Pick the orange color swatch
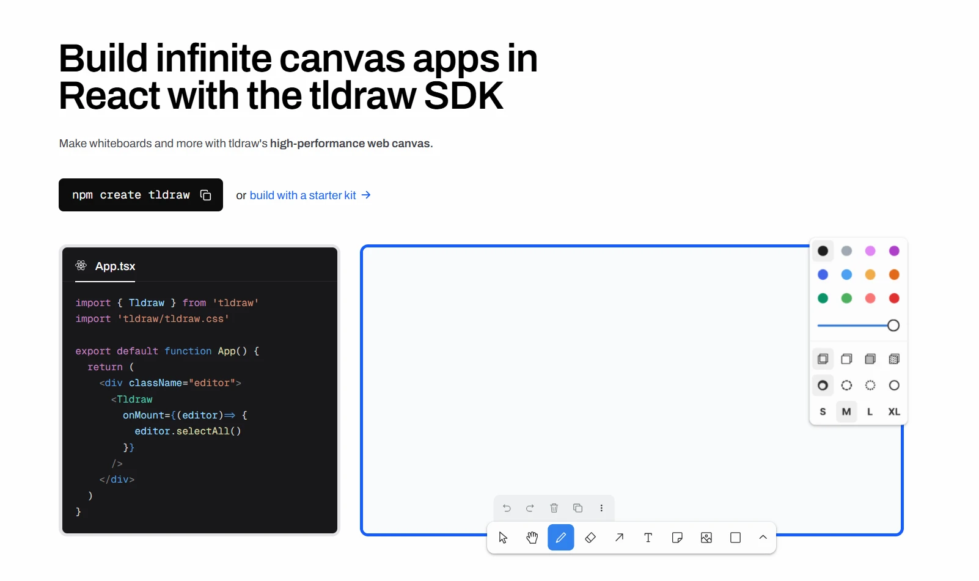The height and width of the screenshot is (581, 979). 894,275
